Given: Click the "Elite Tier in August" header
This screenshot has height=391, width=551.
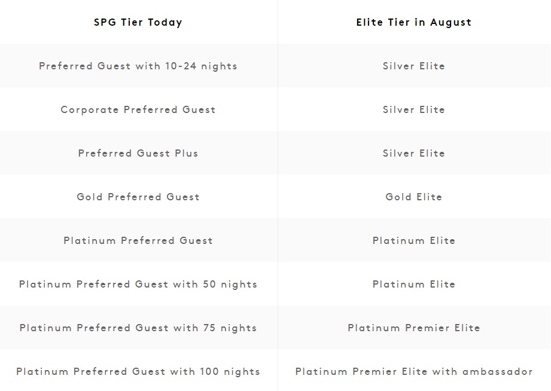Looking at the screenshot, I should pyautogui.click(x=414, y=23).
